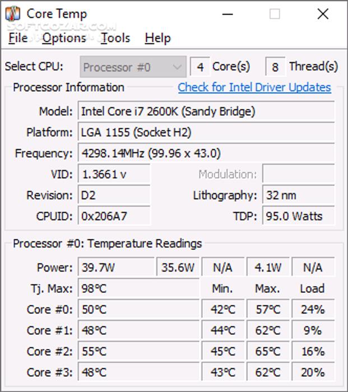The height and width of the screenshot is (392, 348).
Task: Click the VID field showing 1.3661 v
Action: 114,175
